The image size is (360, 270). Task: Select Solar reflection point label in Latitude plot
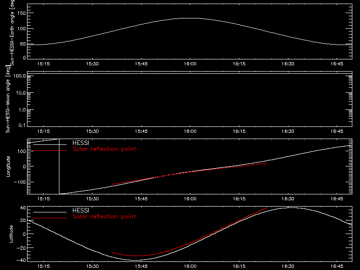[x=104, y=216]
